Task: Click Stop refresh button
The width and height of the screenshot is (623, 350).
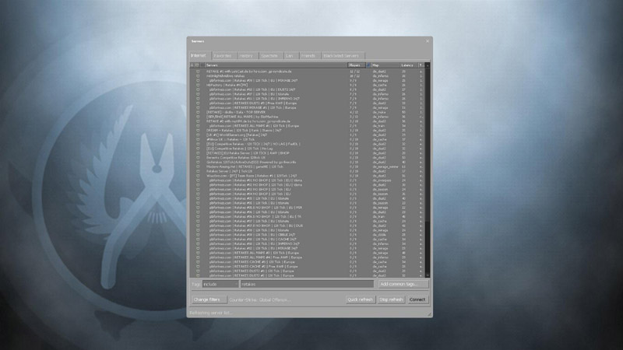Action: [391, 299]
